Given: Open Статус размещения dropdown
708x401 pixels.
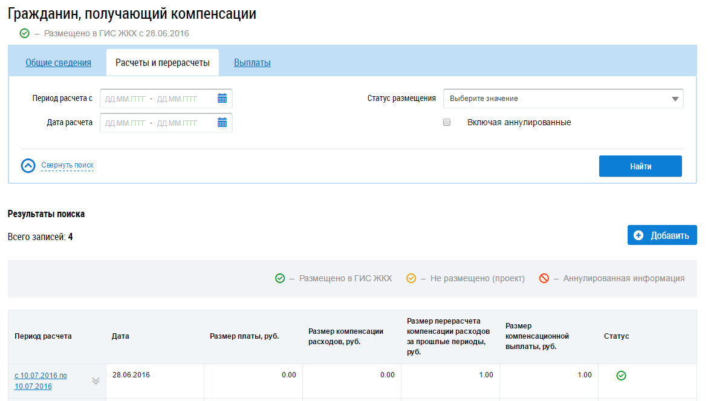Looking at the screenshot, I should (x=563, y=99).
